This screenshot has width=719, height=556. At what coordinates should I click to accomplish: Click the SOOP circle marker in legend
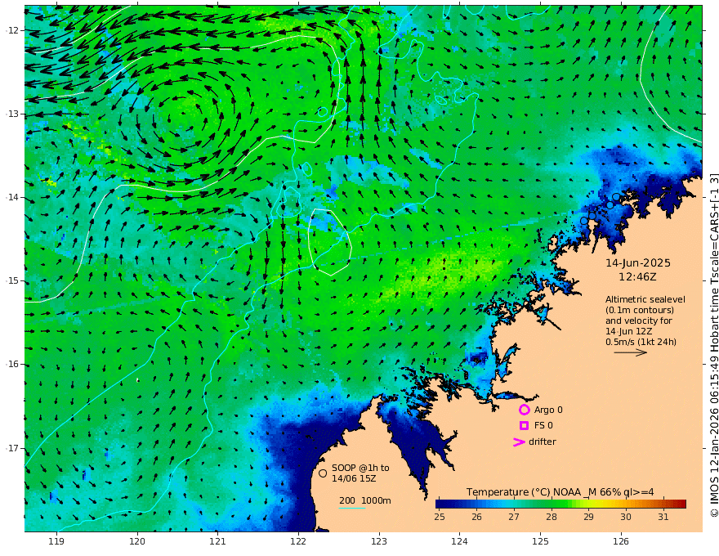pos(323,473)
